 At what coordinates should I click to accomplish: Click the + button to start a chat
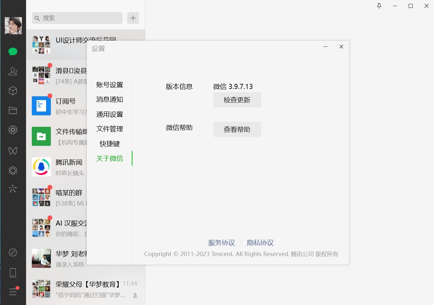pos(133,18)
